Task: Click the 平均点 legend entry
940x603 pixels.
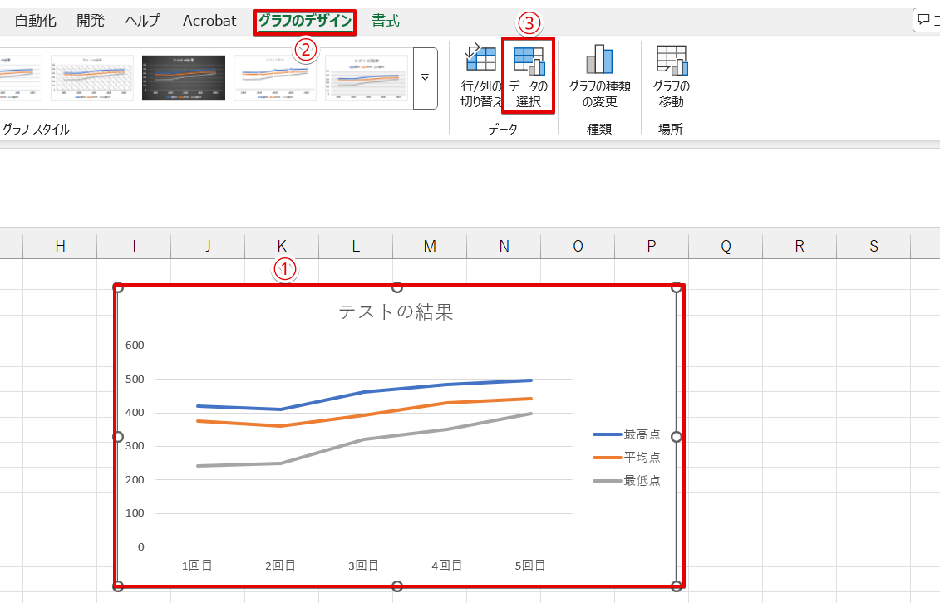Action: 641,457
